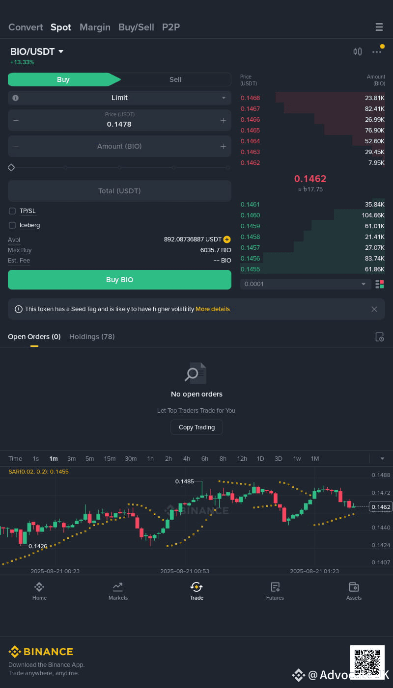Click the Buy BIO button
The image size is (393, 688).
[x=119, y=280]
